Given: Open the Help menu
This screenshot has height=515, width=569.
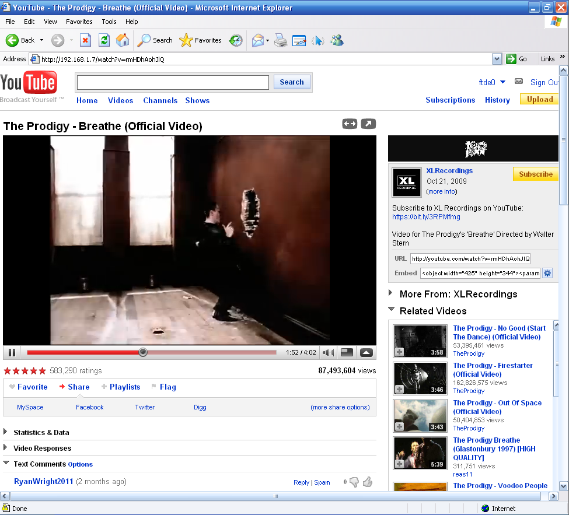Looking at the screenshot, I should (132, 22).
